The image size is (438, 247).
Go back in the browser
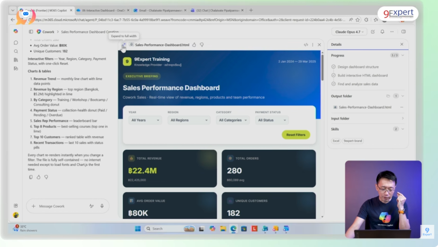coord(12,20)
